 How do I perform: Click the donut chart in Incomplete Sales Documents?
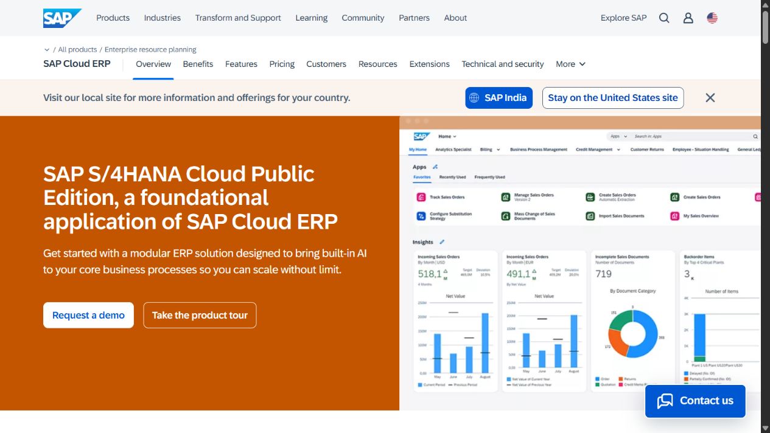pos(633,333)
